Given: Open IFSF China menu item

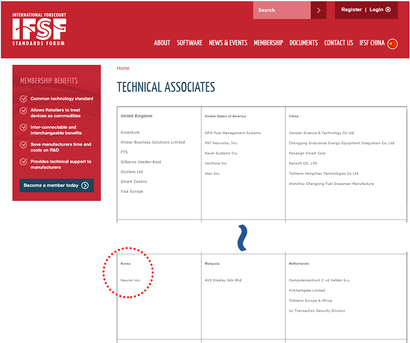Looking at the screenshot, I should click(x=372, y=43).
